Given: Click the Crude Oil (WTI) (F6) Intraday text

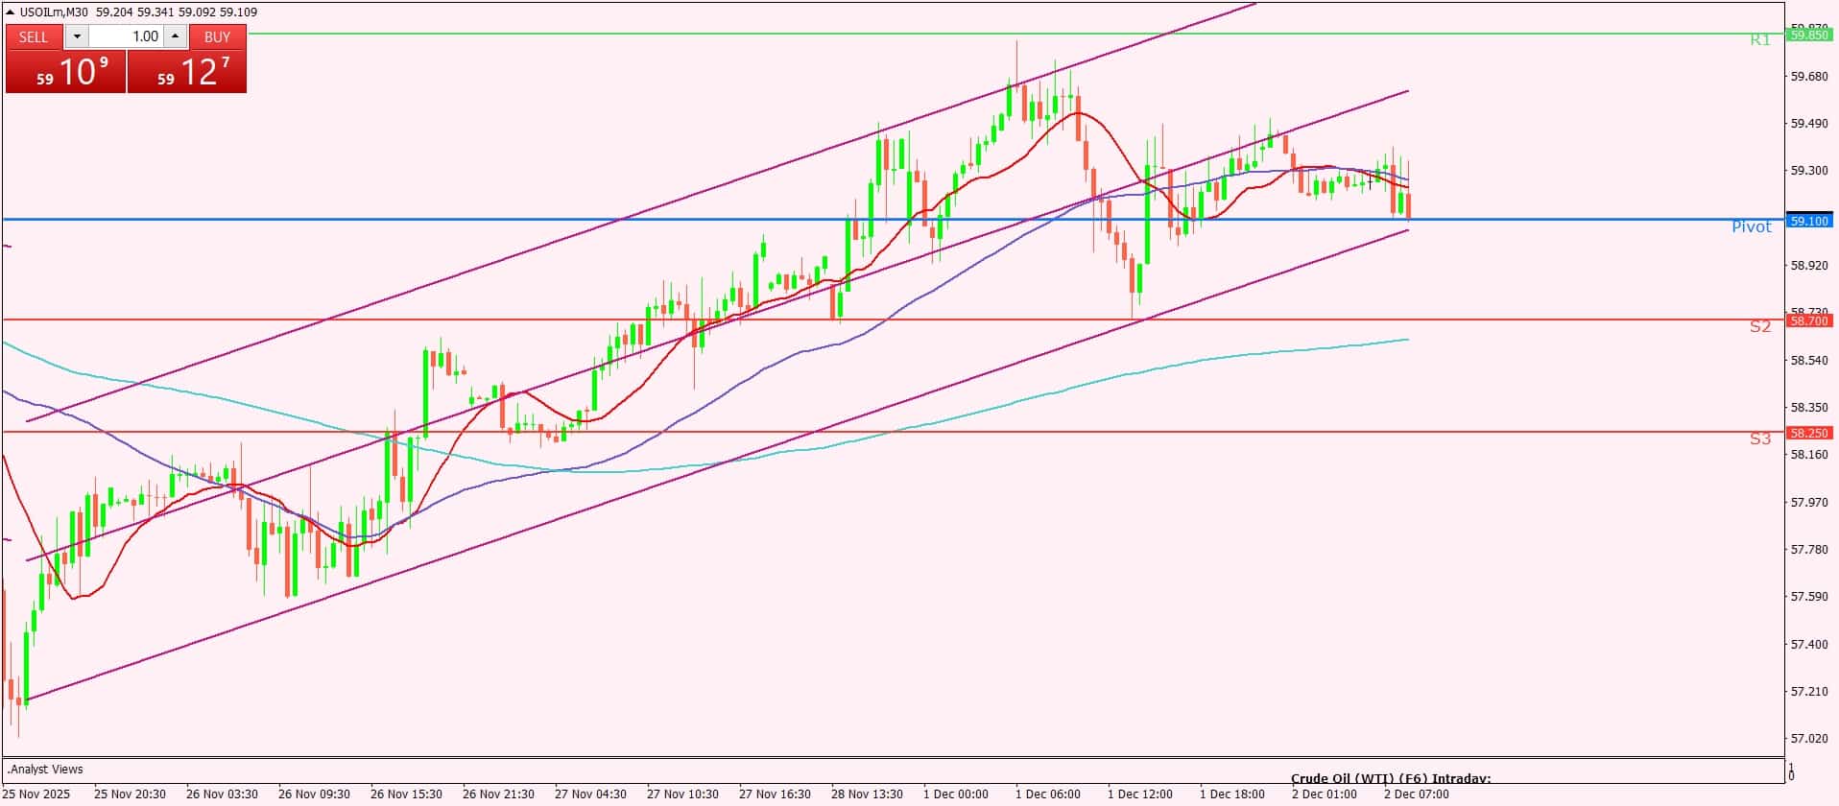Looking at the screenshot, I should click(1391, 779).
